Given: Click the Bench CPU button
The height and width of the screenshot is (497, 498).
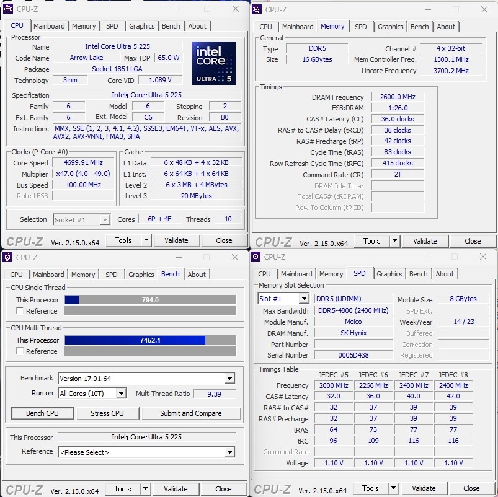Looking at the screenshot, I should [42, 413].
